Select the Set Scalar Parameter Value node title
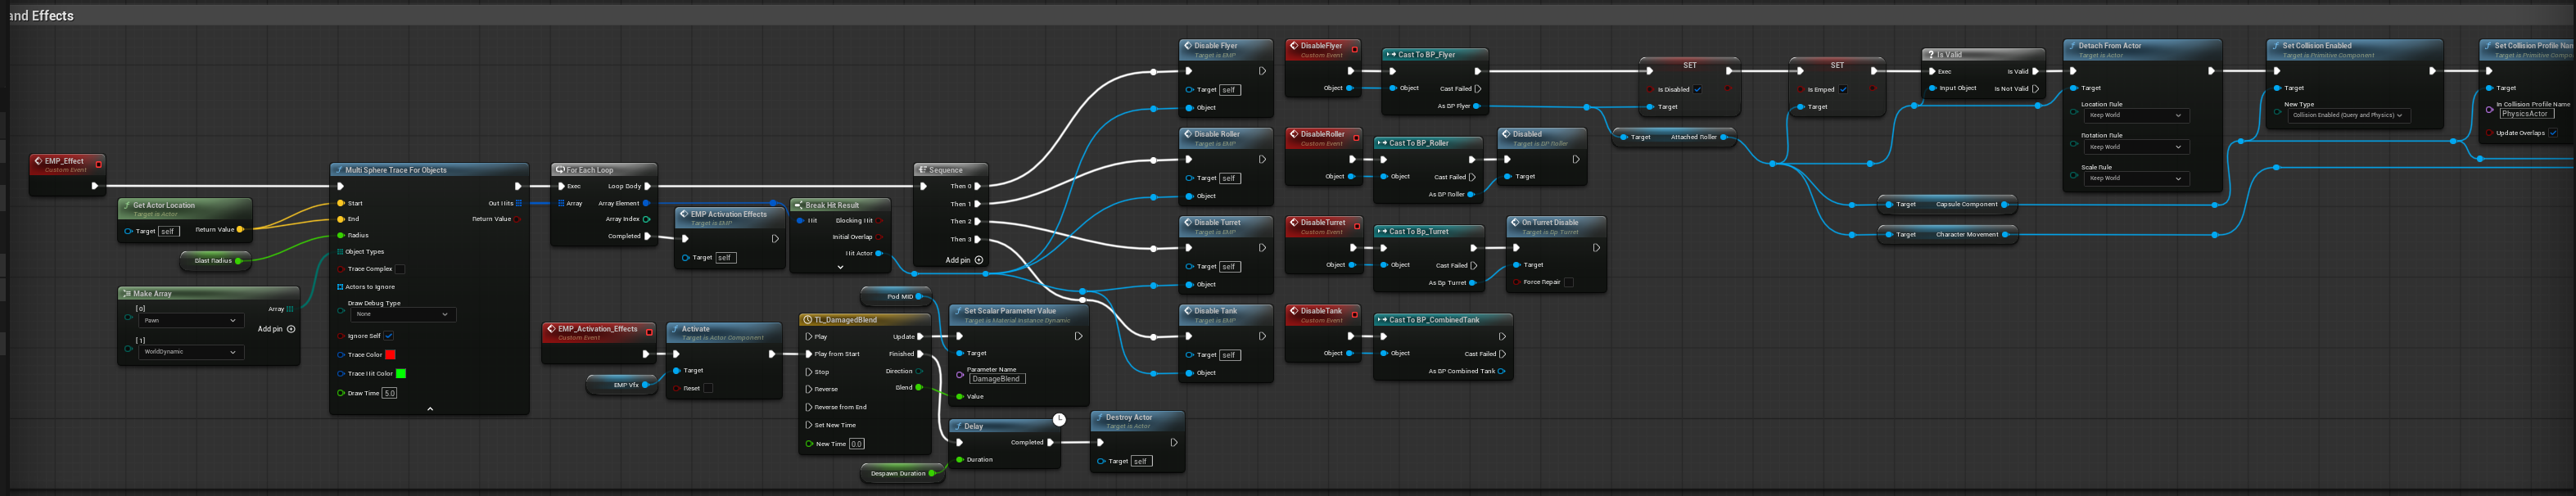 click(1009, 311)
